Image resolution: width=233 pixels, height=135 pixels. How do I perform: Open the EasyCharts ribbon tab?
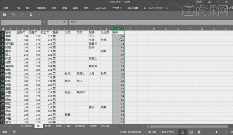(100, 8)
